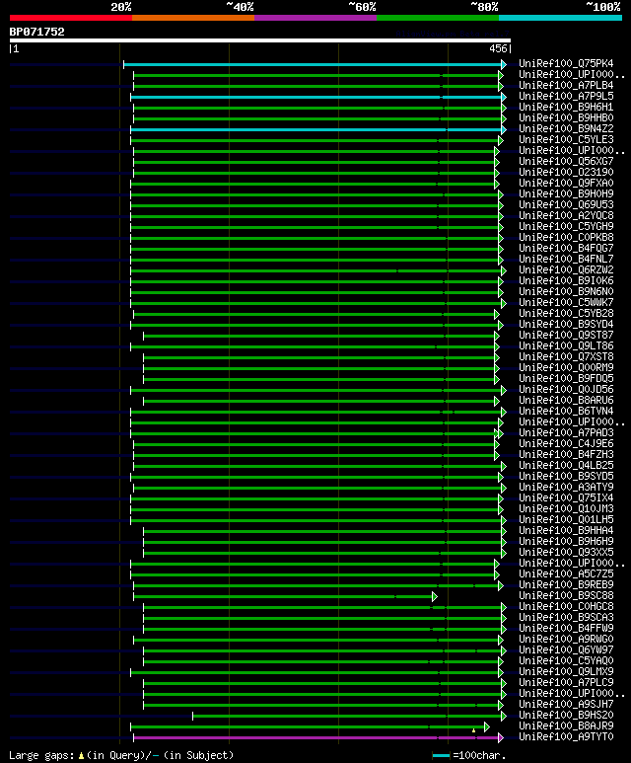The width and height of the screenshot is (631, 763).
Task: Click the UniRef100_A9RWG0 hit label
Action: (x=566, y=640)
